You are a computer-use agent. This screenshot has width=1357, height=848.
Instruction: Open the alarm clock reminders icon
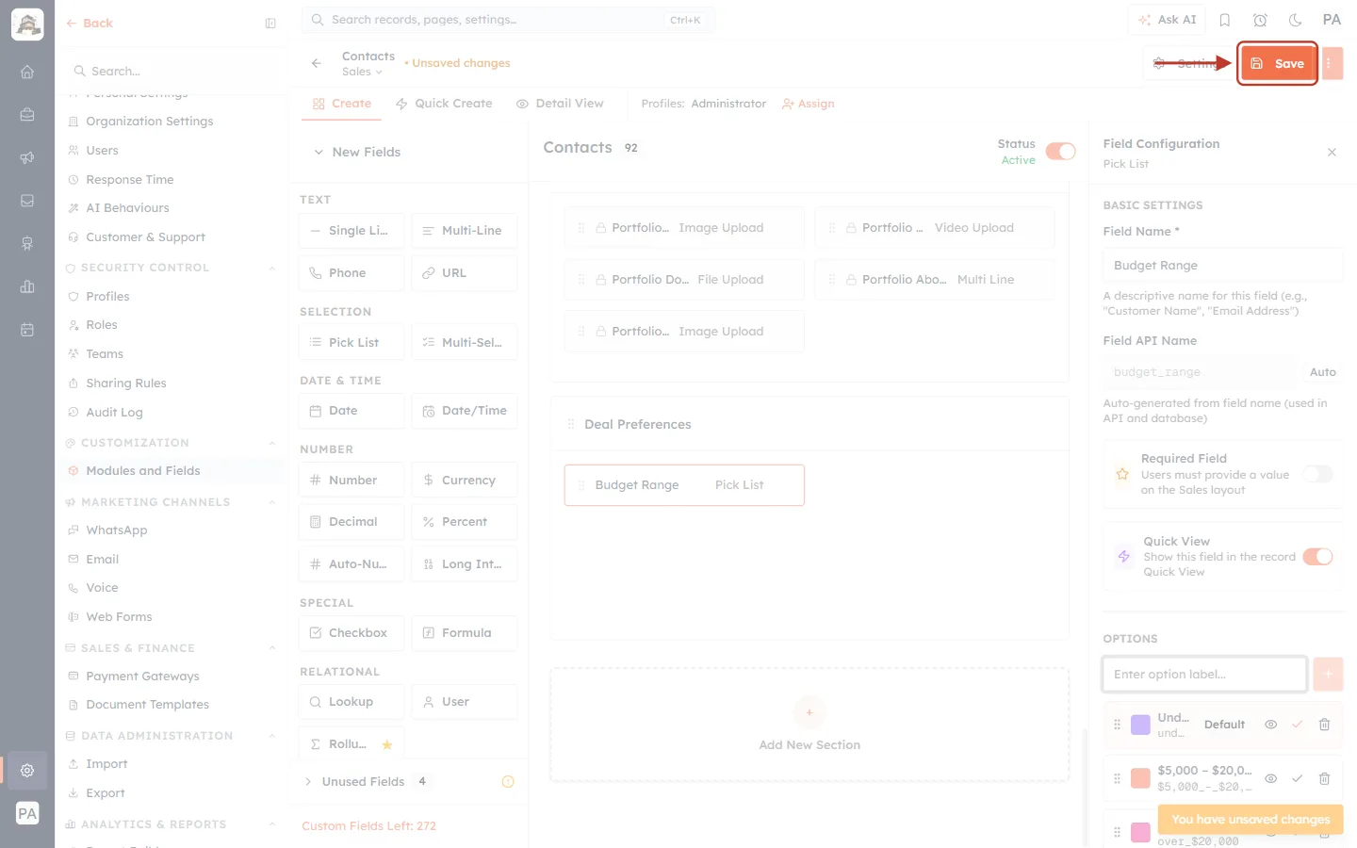[x=1260, y=20]
